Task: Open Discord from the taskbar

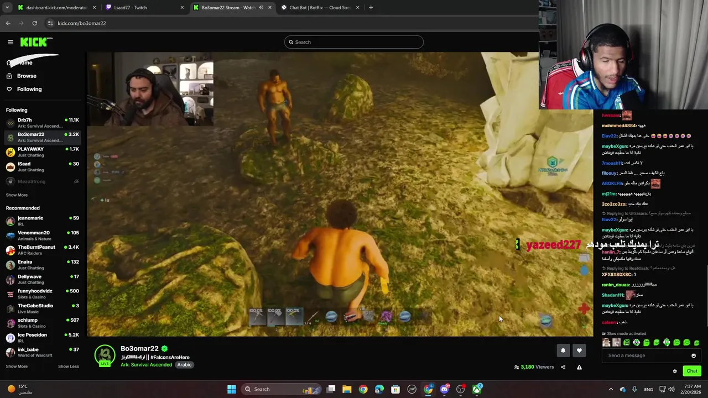Action: (x=444, y=389)
